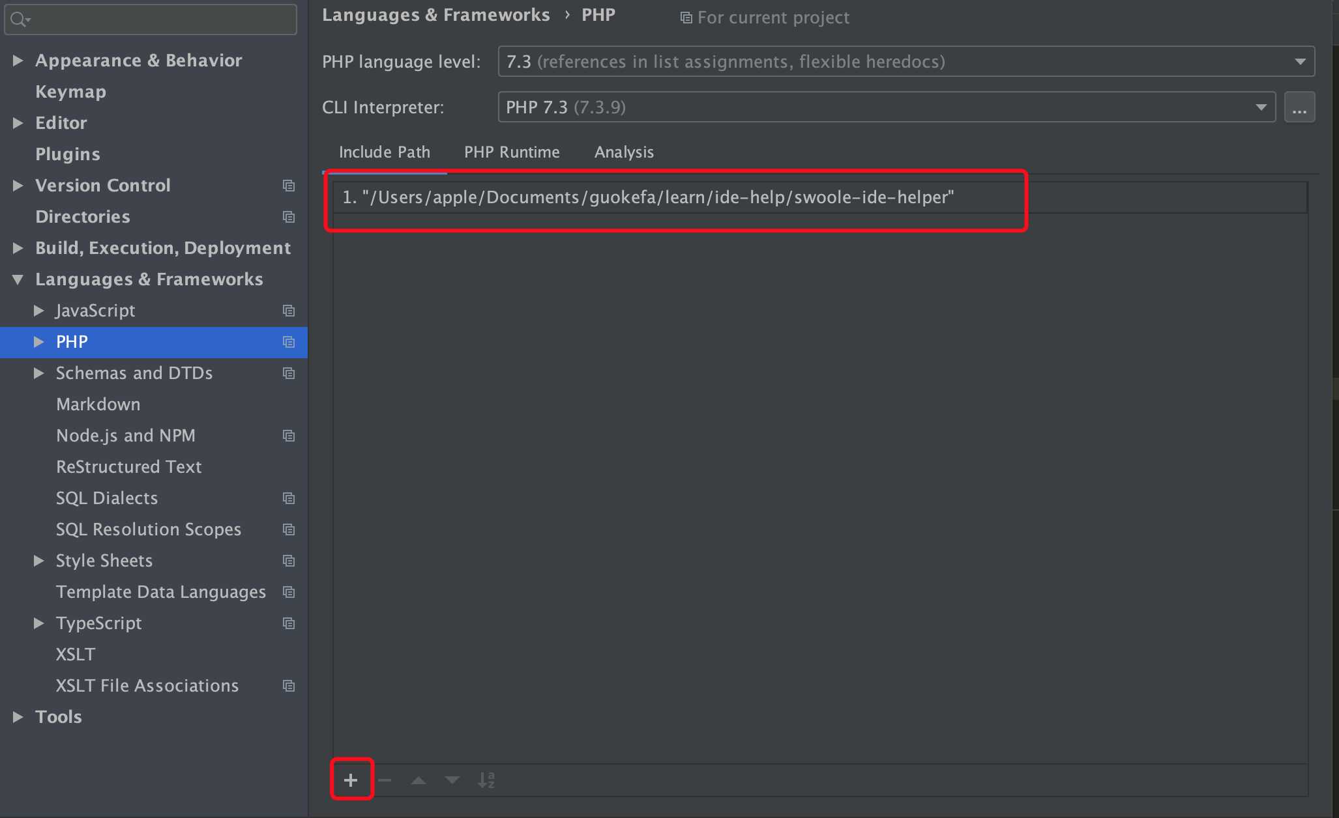Click the move down arrow icon

pos(452,780)
